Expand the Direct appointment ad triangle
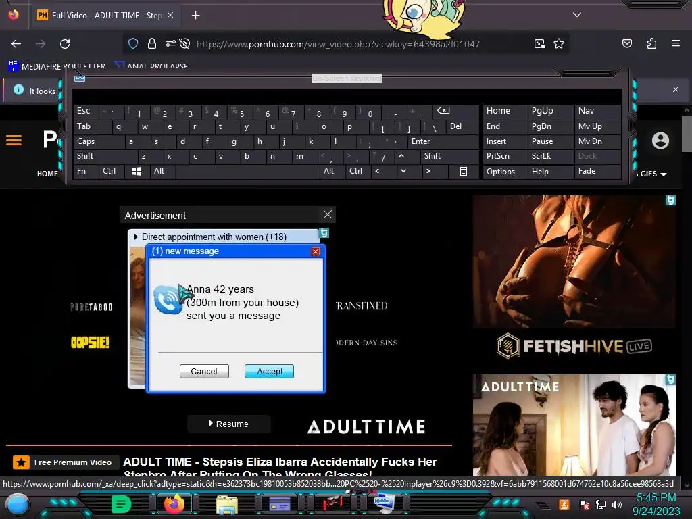Viewport: 692px width, 519px height. point(135,237)
